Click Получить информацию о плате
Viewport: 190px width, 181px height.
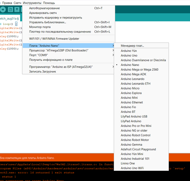69,60
